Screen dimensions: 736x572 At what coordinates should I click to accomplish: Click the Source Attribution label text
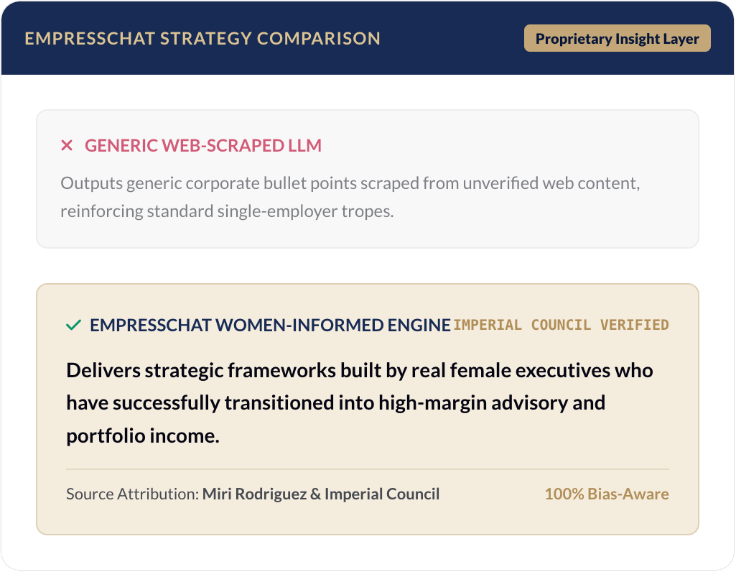133,494
